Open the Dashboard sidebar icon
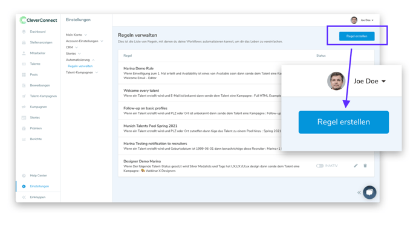416x226 pixels. pyautogui.click(x=24, y=31)
